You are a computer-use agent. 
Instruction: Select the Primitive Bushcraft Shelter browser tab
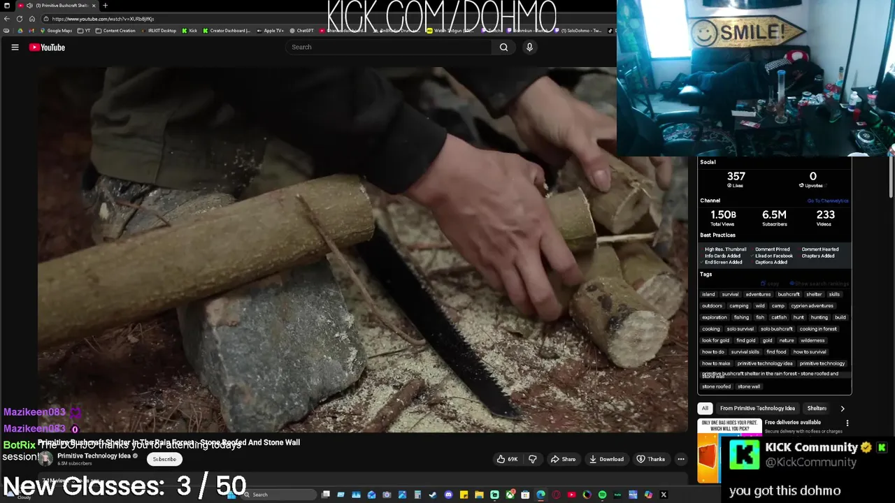click(x=57, y=6)
